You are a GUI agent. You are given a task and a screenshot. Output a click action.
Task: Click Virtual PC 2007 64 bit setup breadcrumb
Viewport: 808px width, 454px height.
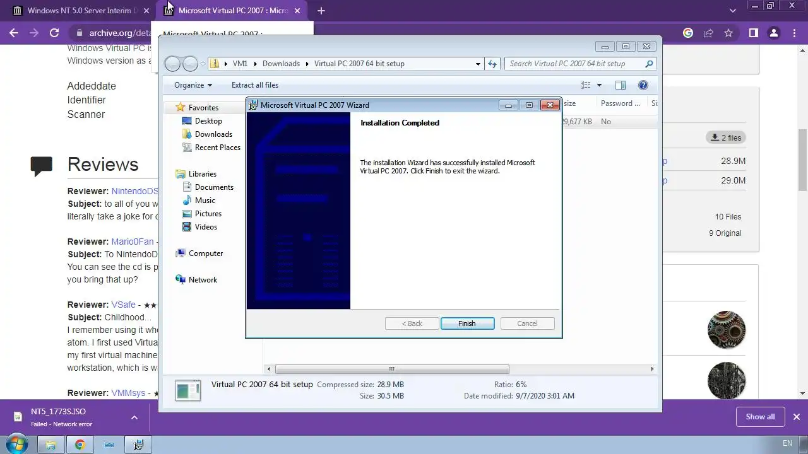point(359,64)
